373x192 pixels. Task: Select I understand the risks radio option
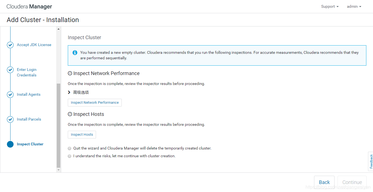[69, 156]
